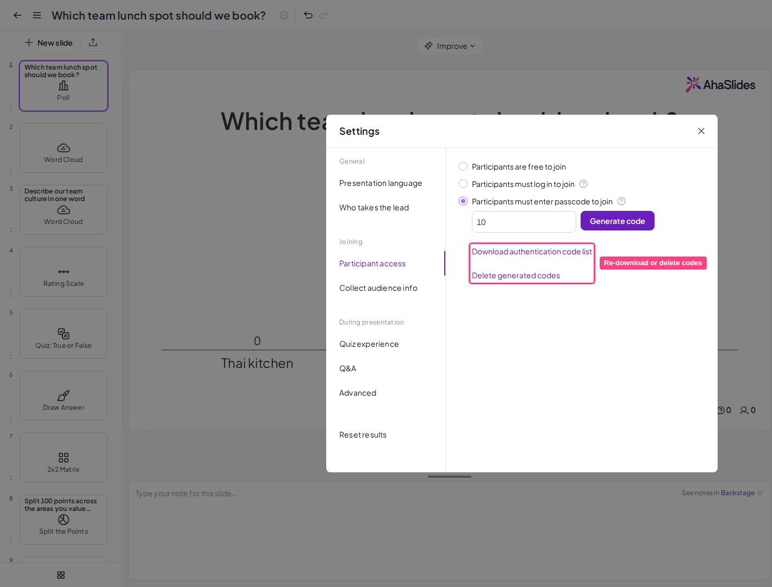772x587 pixels.
Task: Click help icon next to must log in
Action: coord(583,184)
